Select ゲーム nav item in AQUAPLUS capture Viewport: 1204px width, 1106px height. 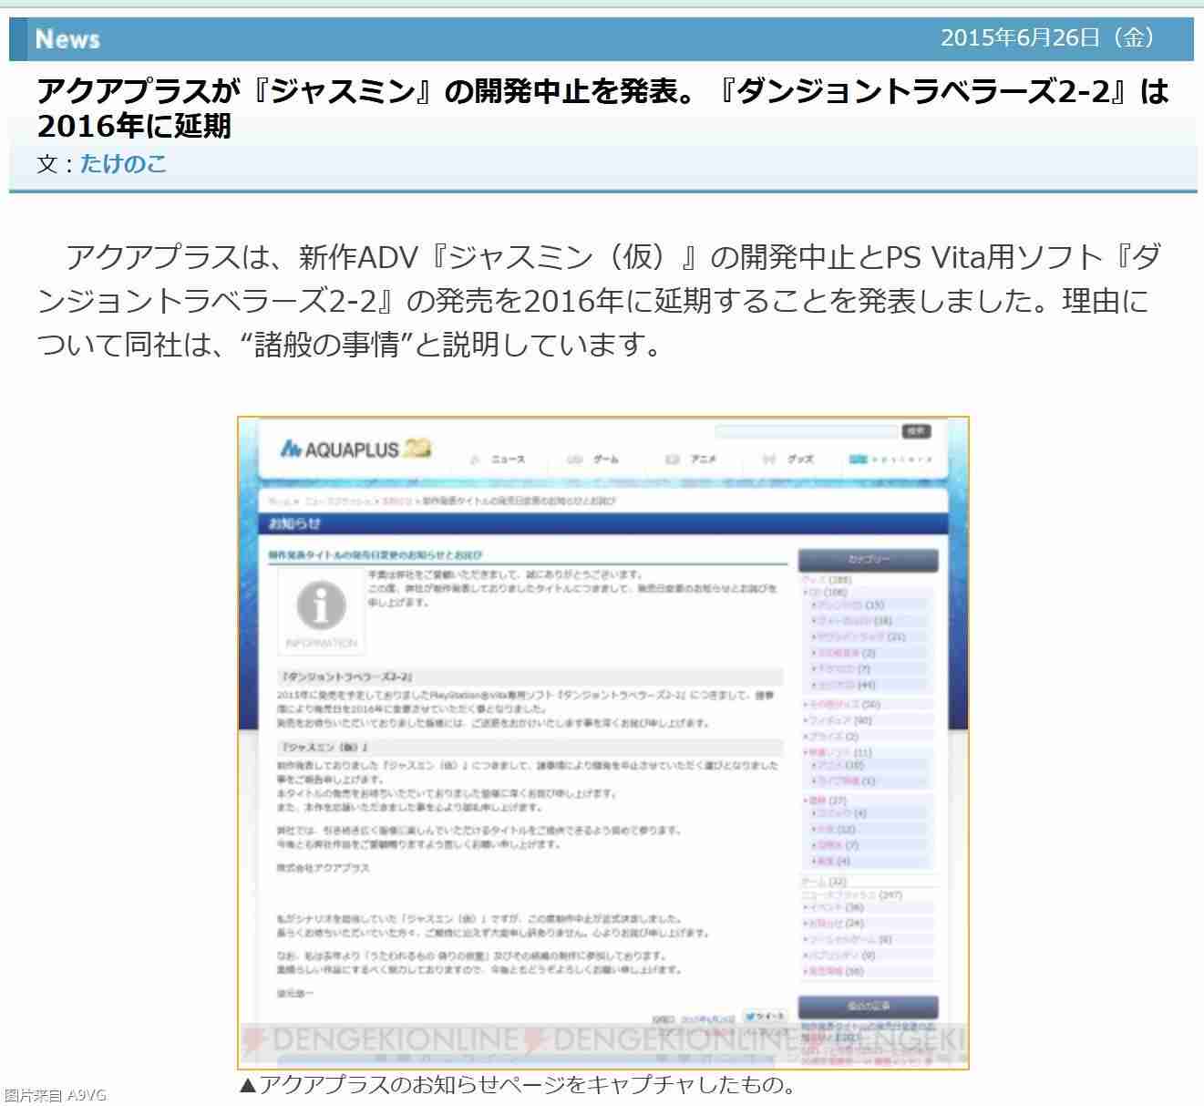point(593,460)
